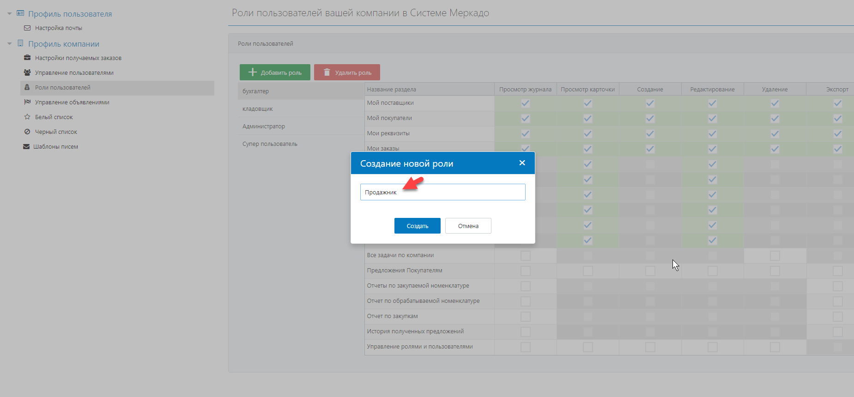The width and height of the screenshot is (854, 397).
Task: Click the red Удалить роль button
Action: (347, 72)
